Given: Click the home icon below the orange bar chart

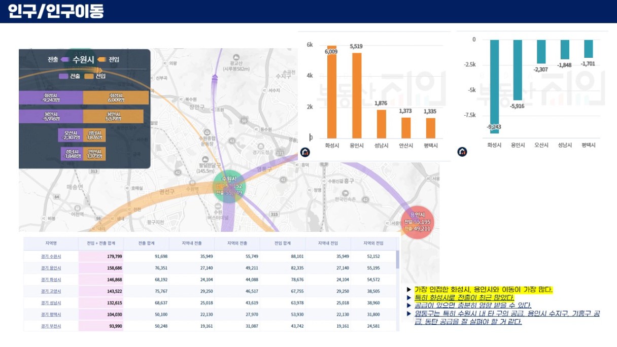Looking at the screenshot, I should [x=305, y=152].
